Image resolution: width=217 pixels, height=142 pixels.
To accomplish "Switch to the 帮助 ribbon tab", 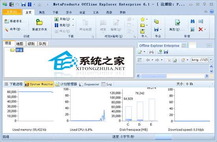I will click(123, 13).
